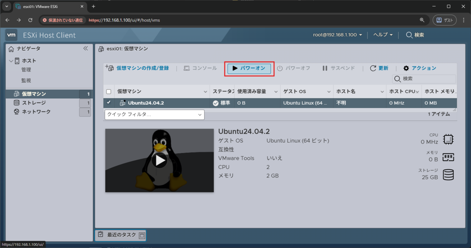
Task: Open a new browser tab
Action: (93, 7)
